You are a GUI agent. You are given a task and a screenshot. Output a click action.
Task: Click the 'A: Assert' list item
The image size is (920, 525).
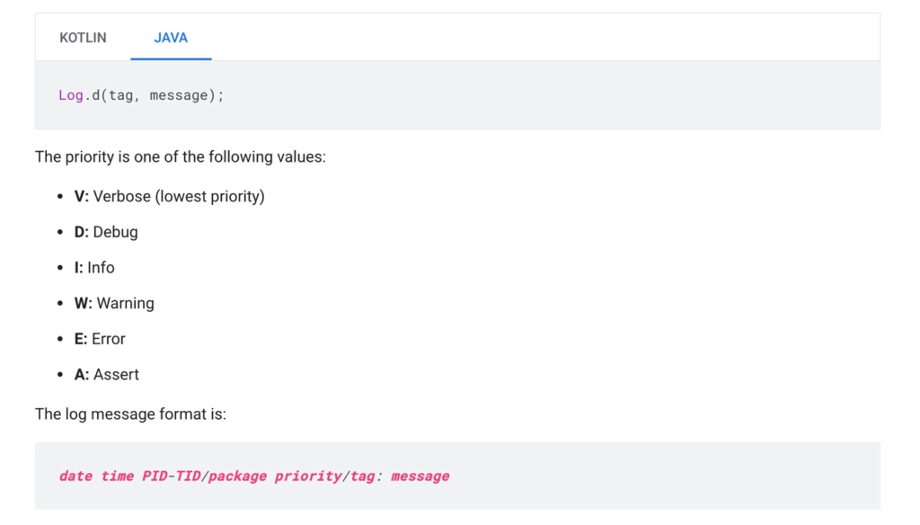tap(107, 375)
